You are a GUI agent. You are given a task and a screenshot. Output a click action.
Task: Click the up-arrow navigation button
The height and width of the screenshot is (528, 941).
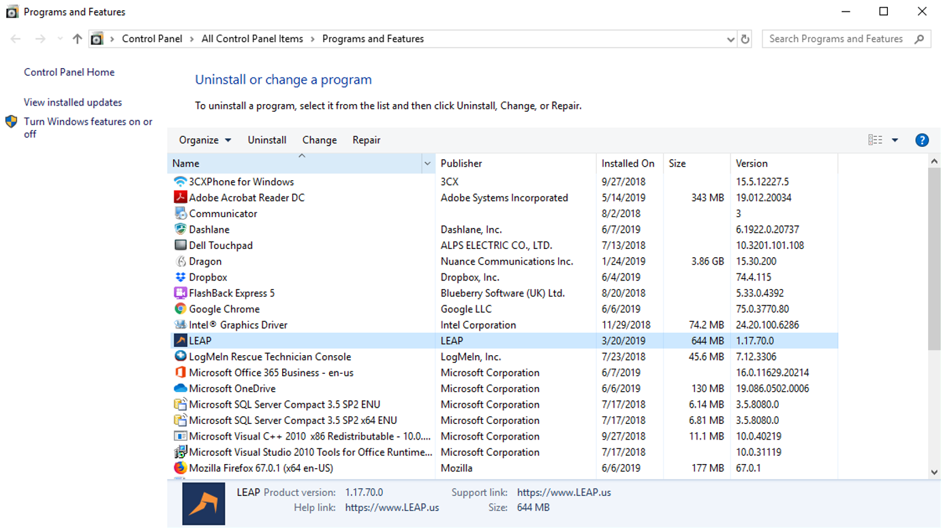[x=77, y=39]
